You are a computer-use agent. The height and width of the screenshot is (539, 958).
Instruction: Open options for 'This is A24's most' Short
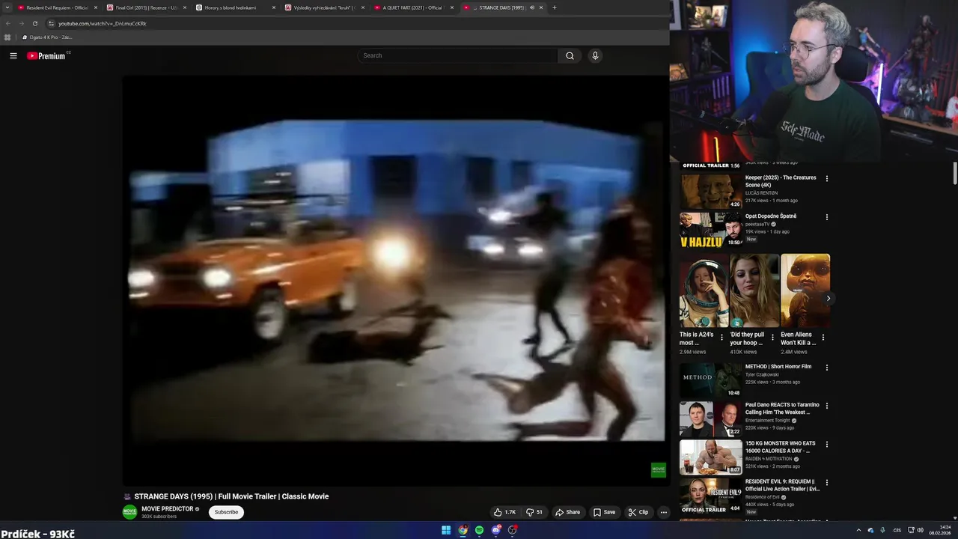pos(721,338)
